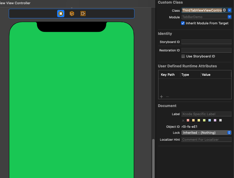Click the Storyboard ID text field
The height and width of the screenshot is (178, 234).
(206, 42)
